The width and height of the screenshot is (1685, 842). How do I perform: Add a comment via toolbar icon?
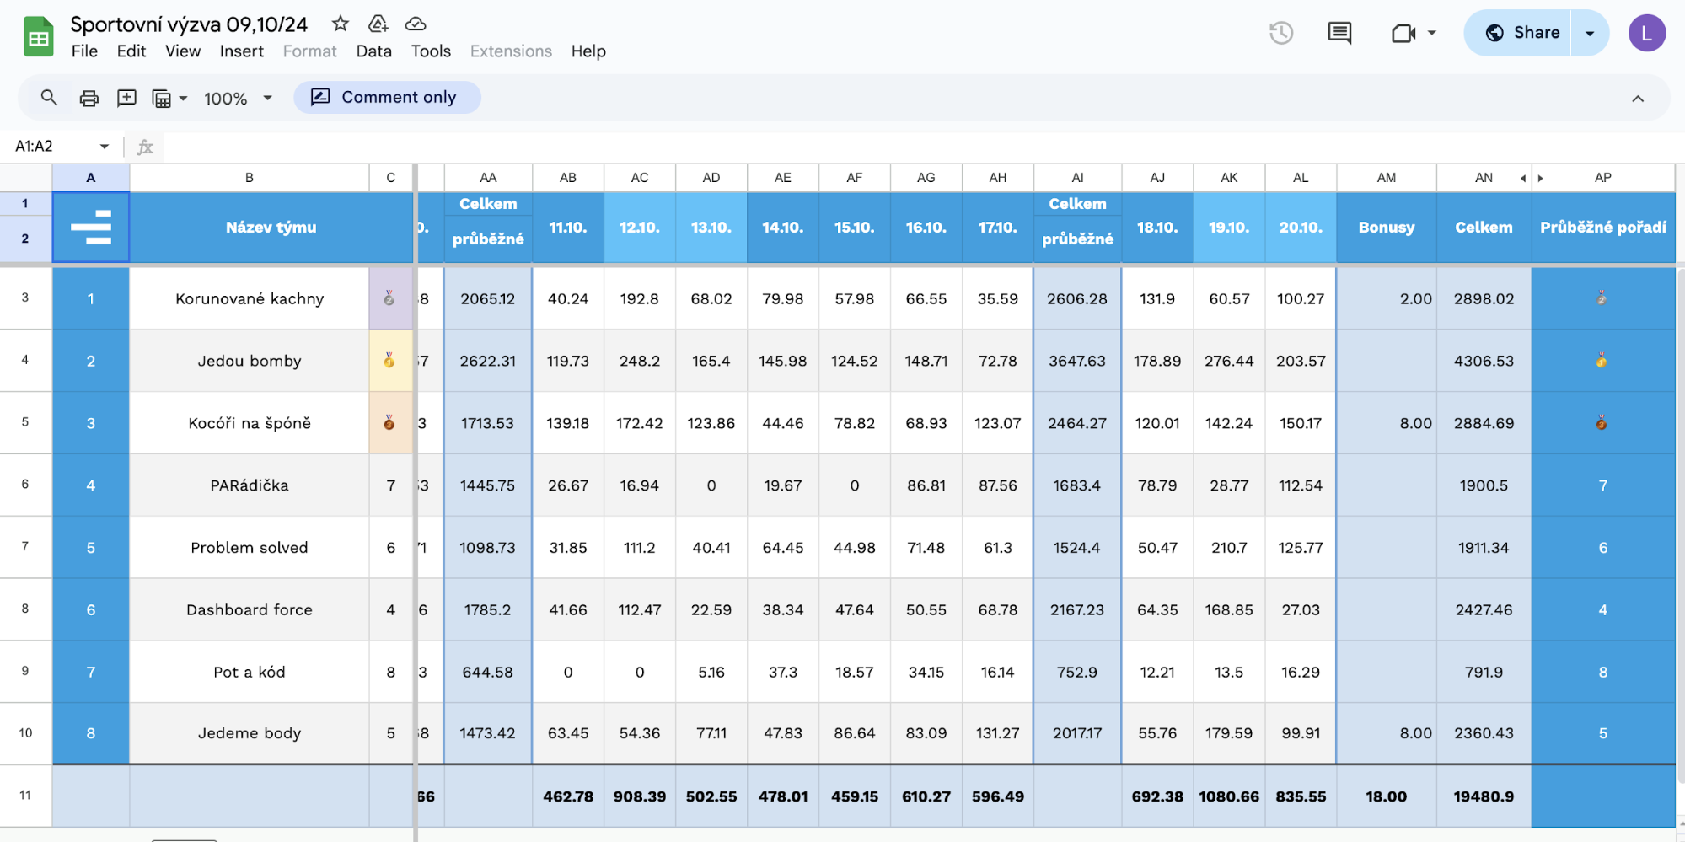126,98
